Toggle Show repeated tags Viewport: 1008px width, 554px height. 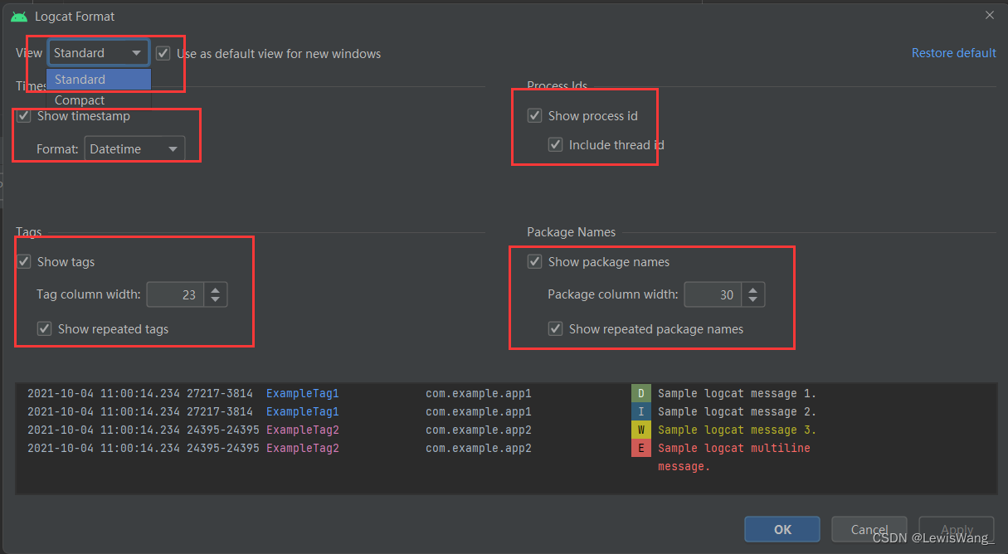(x=44, y=328)
